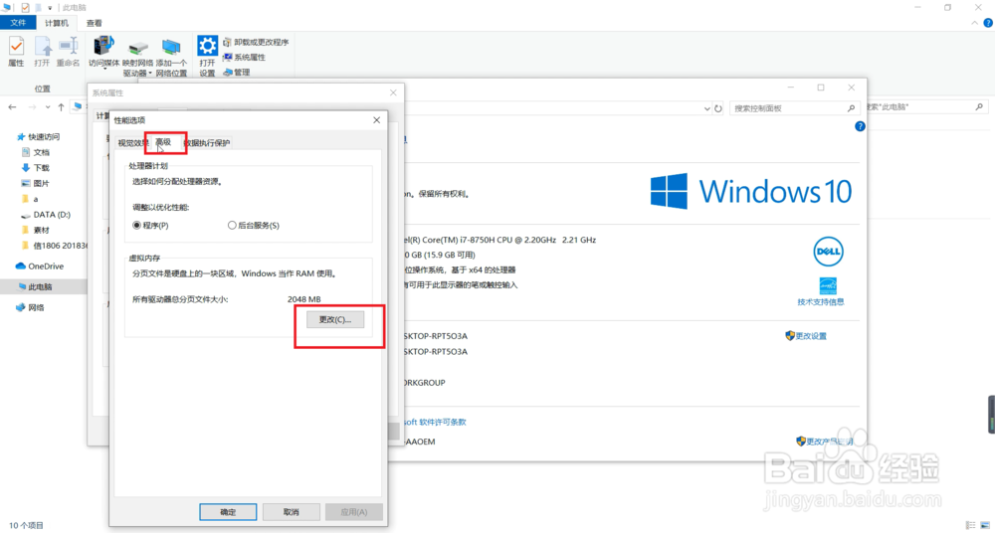The width and height of the screenshot is (995, 533).
Task: Click 技术支持信息 support link
Action: (821, 302)
